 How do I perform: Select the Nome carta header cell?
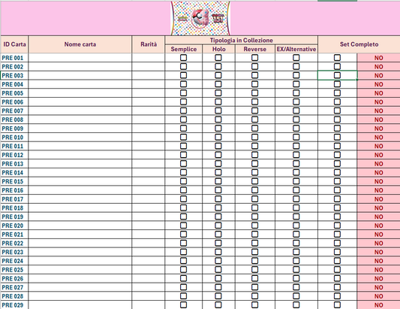pyautogui.click(x=80, y=44)
